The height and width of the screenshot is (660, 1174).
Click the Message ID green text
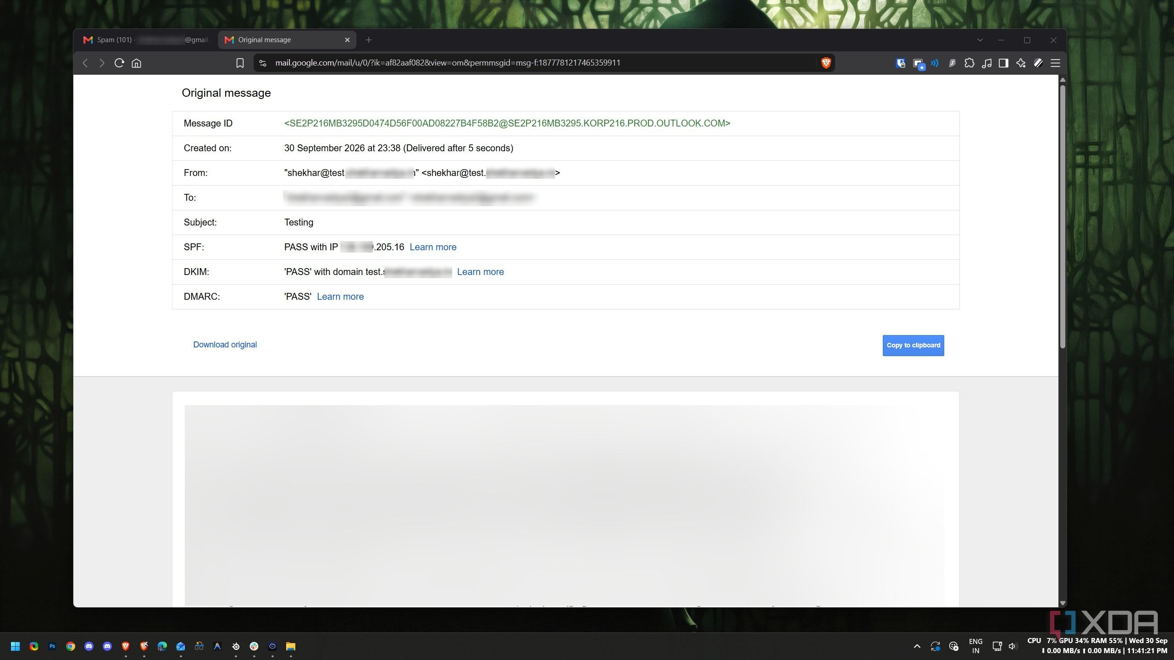pyautogui.click(x=507, y=123)
